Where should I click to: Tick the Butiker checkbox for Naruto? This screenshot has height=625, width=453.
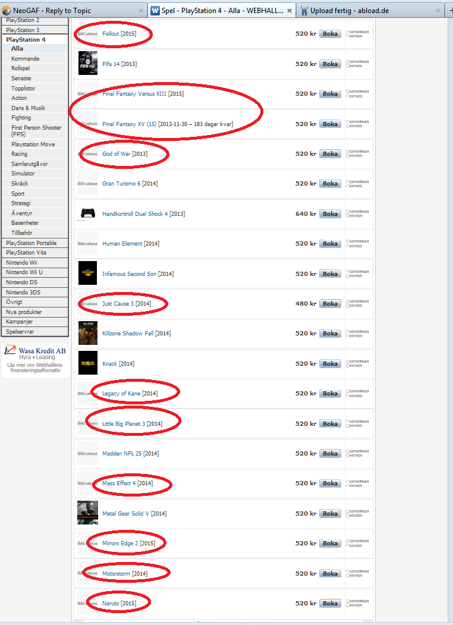tap(348, 605)
